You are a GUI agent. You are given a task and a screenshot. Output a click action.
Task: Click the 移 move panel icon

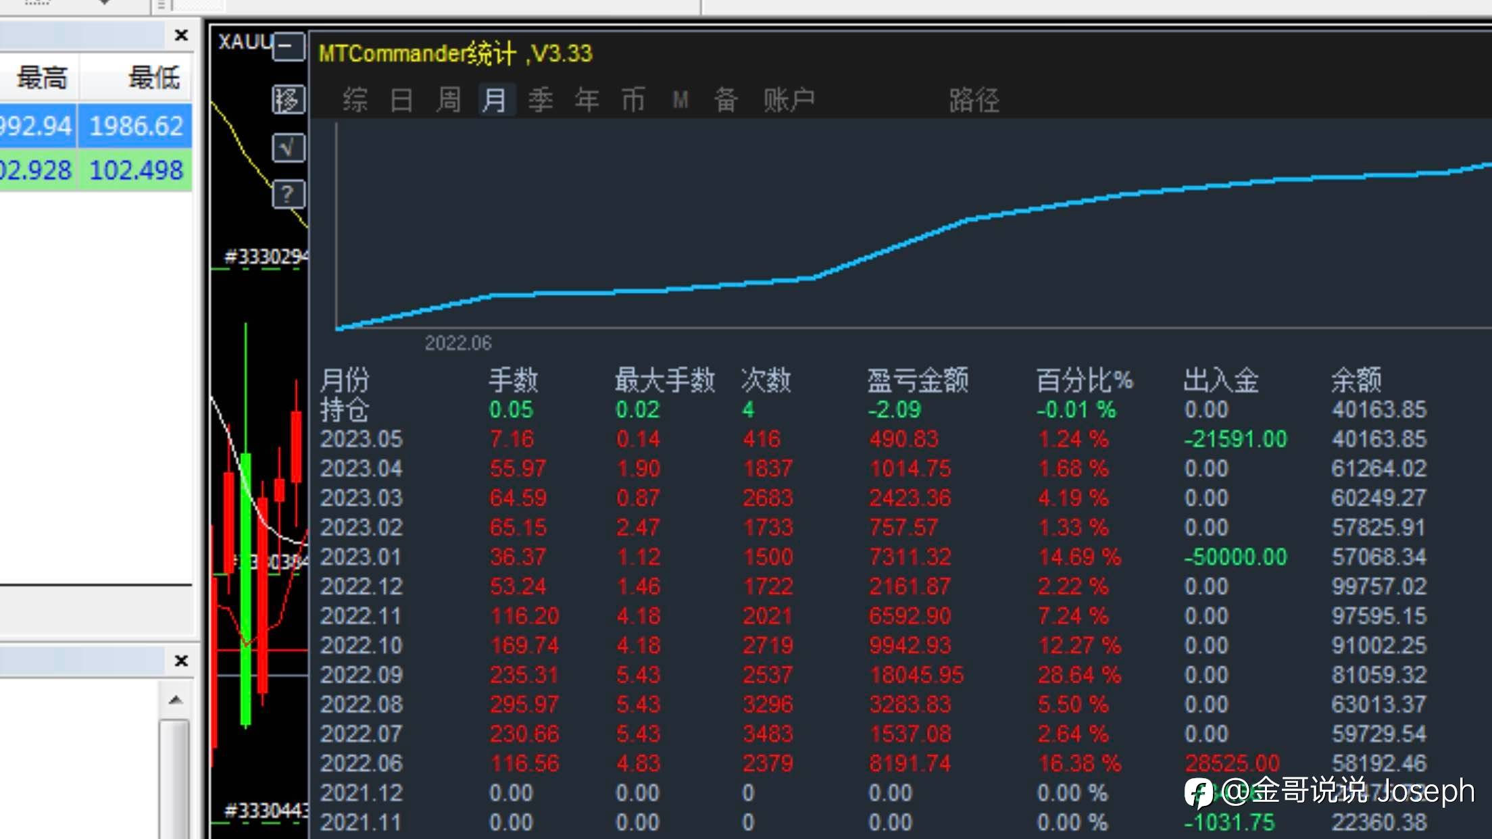(x=289, y=100)
